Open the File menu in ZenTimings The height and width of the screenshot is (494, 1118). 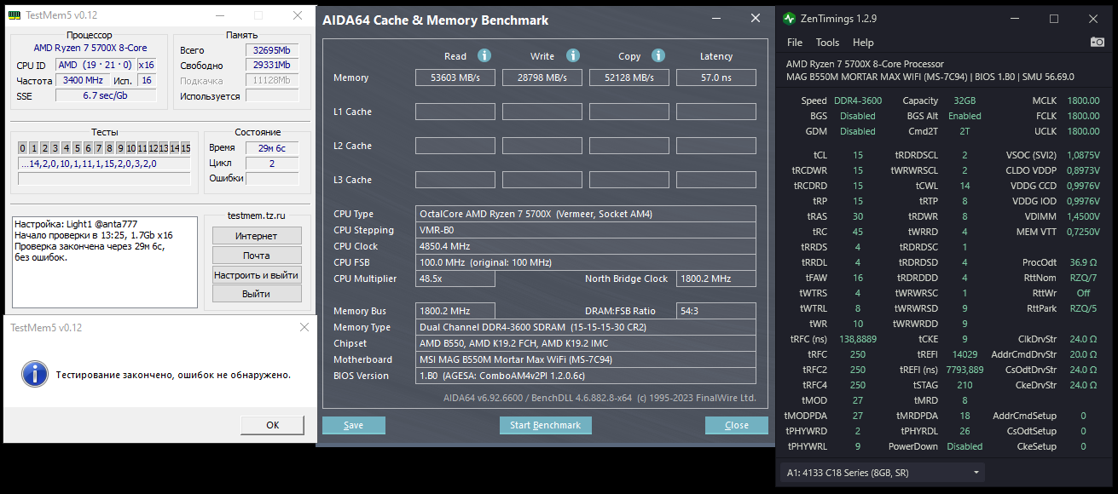795,43
